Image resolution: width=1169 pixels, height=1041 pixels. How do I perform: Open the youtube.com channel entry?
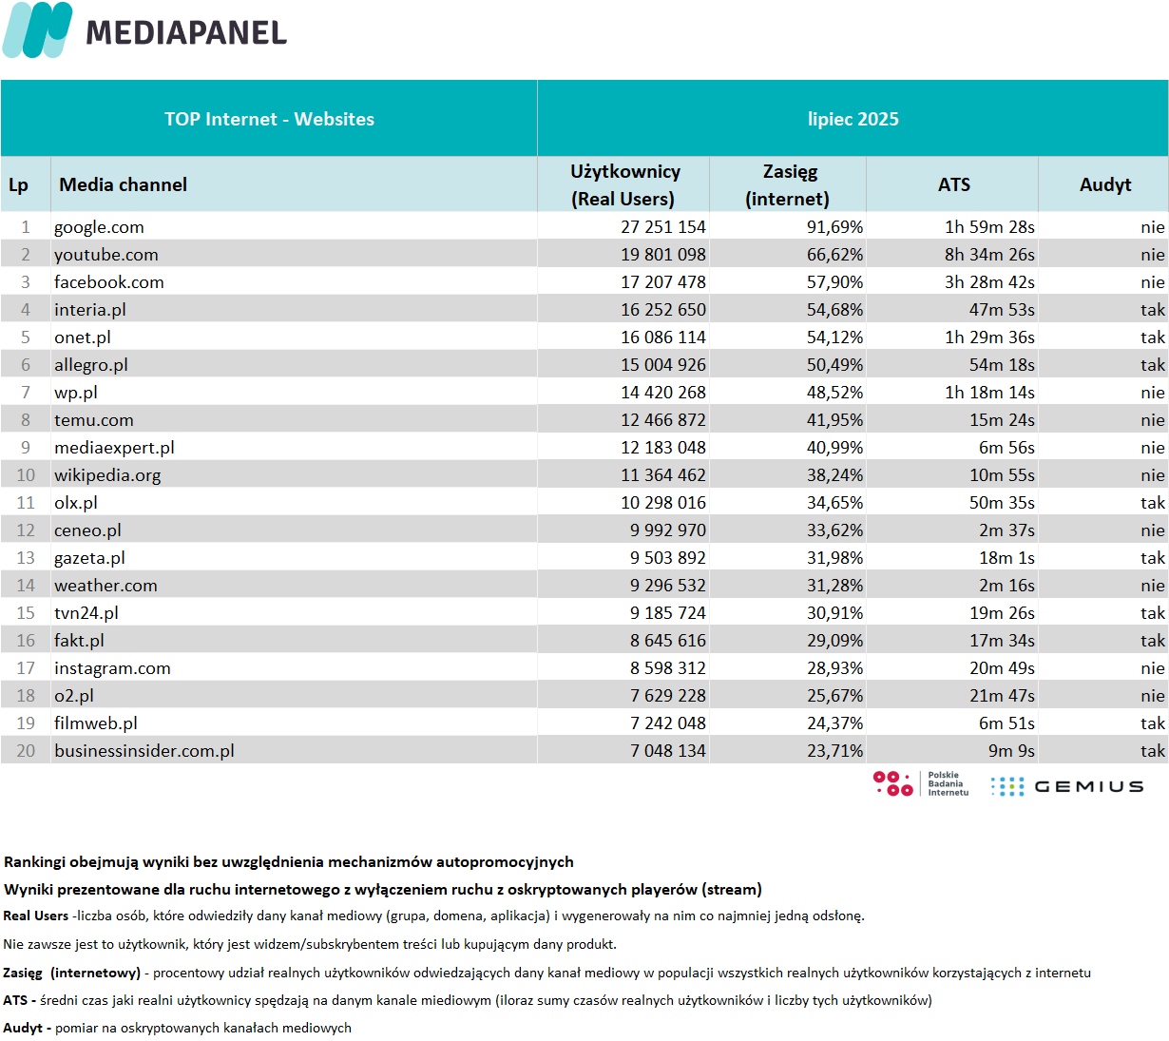105,255
